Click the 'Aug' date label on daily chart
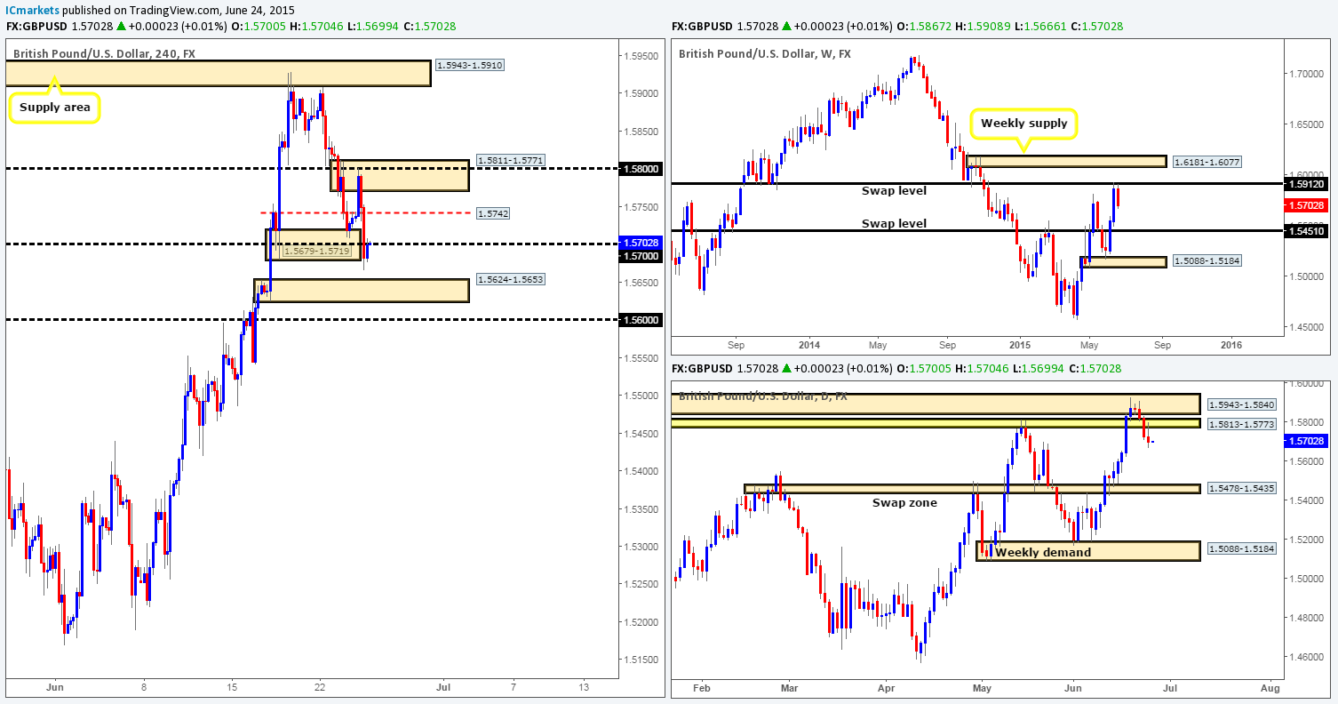This screenshot has height=704, width=1338. click(x=1270, y=687)
